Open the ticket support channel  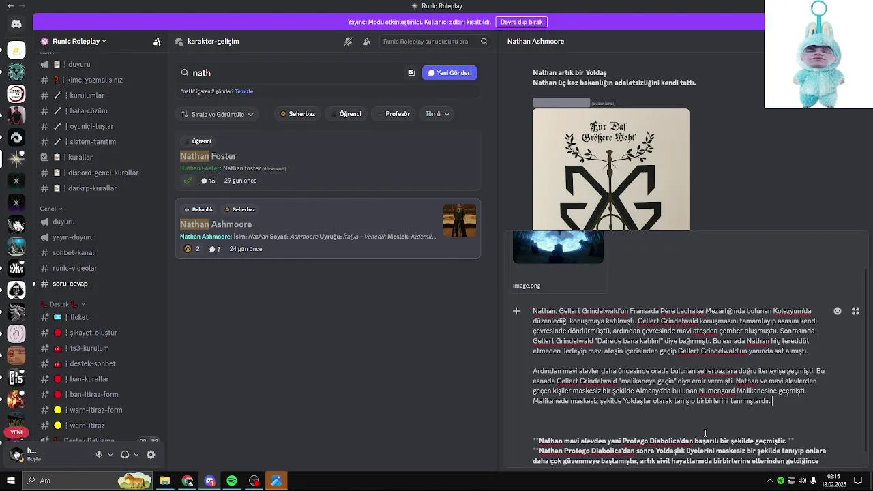click(x=79, y=317)
